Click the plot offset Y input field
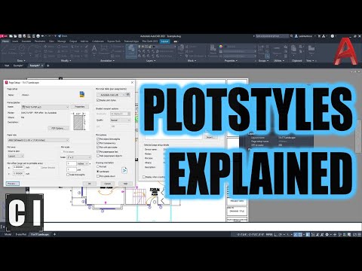362x271 pixels. [18, 174]
